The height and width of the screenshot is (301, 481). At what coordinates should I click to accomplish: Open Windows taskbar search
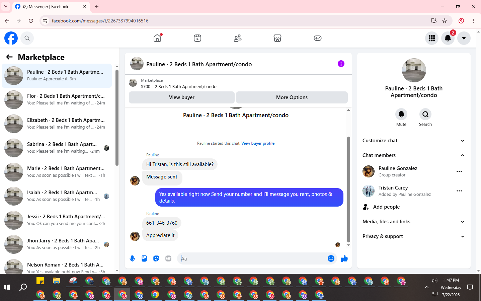[x=23, y=287]
